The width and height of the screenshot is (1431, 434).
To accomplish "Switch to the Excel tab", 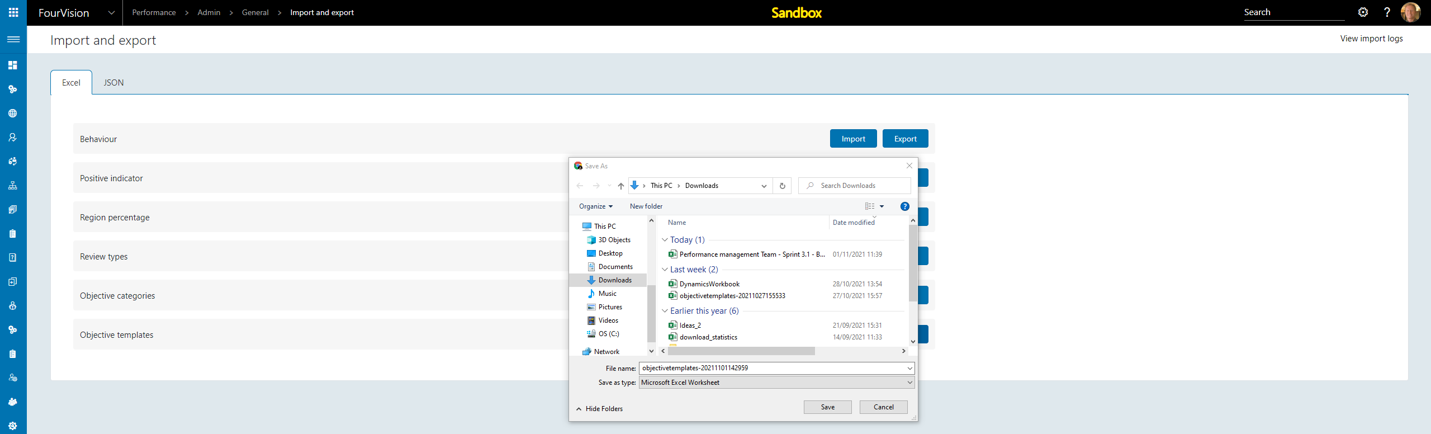I will click(71, 83).
